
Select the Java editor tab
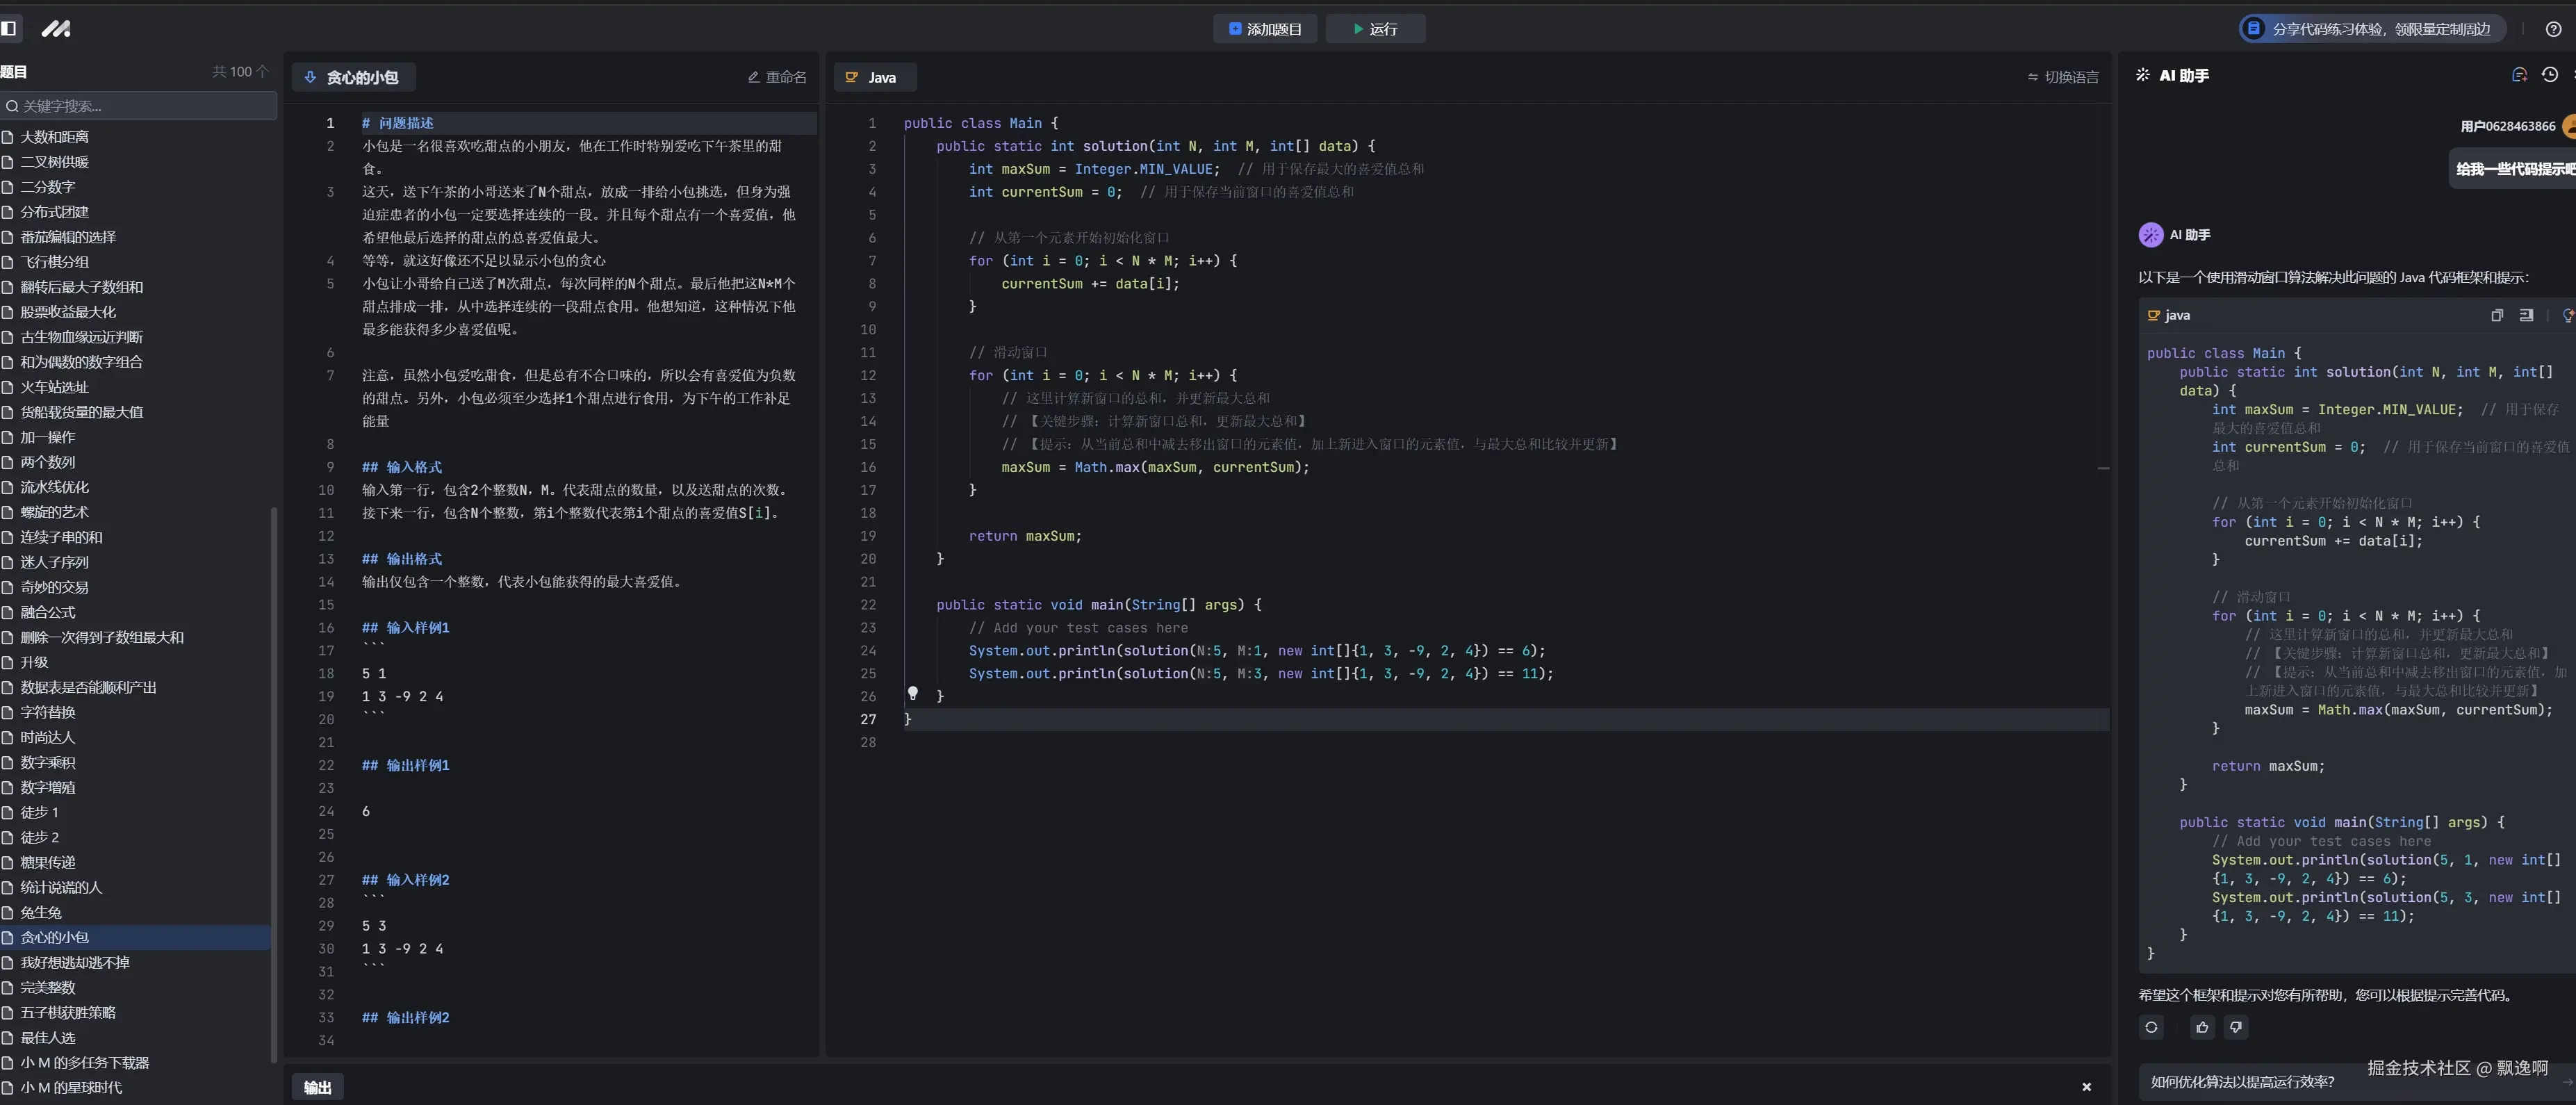click(872, 77)
